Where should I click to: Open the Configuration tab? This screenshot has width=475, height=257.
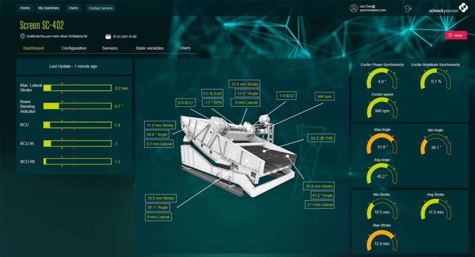point(74,48)
